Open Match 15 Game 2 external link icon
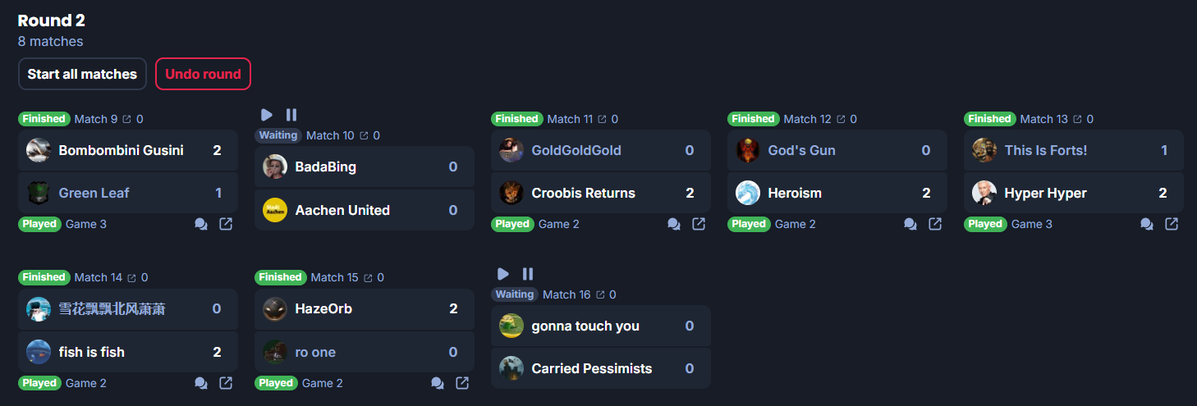Screen dimensions: 1197x406 click(x=462, y=383)
